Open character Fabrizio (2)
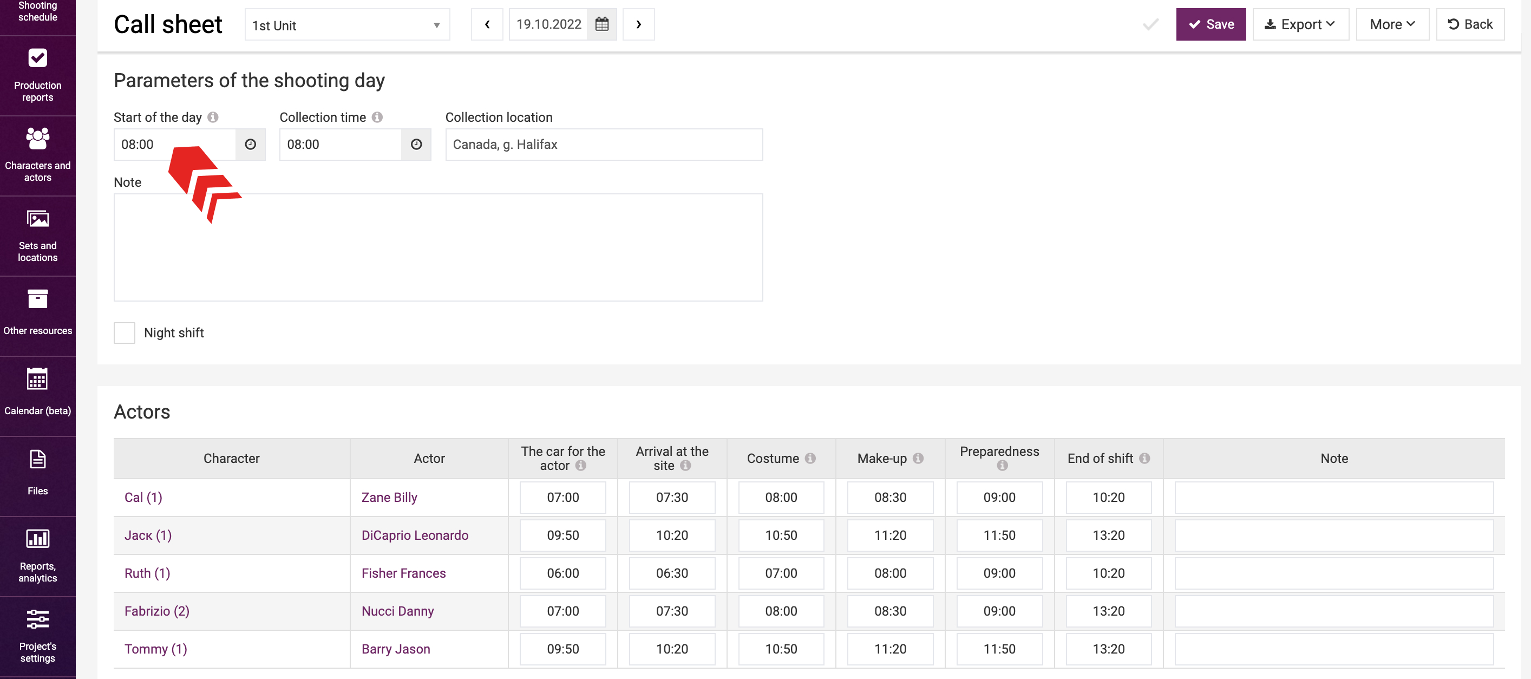1531x679 pixels. point(157,611)
